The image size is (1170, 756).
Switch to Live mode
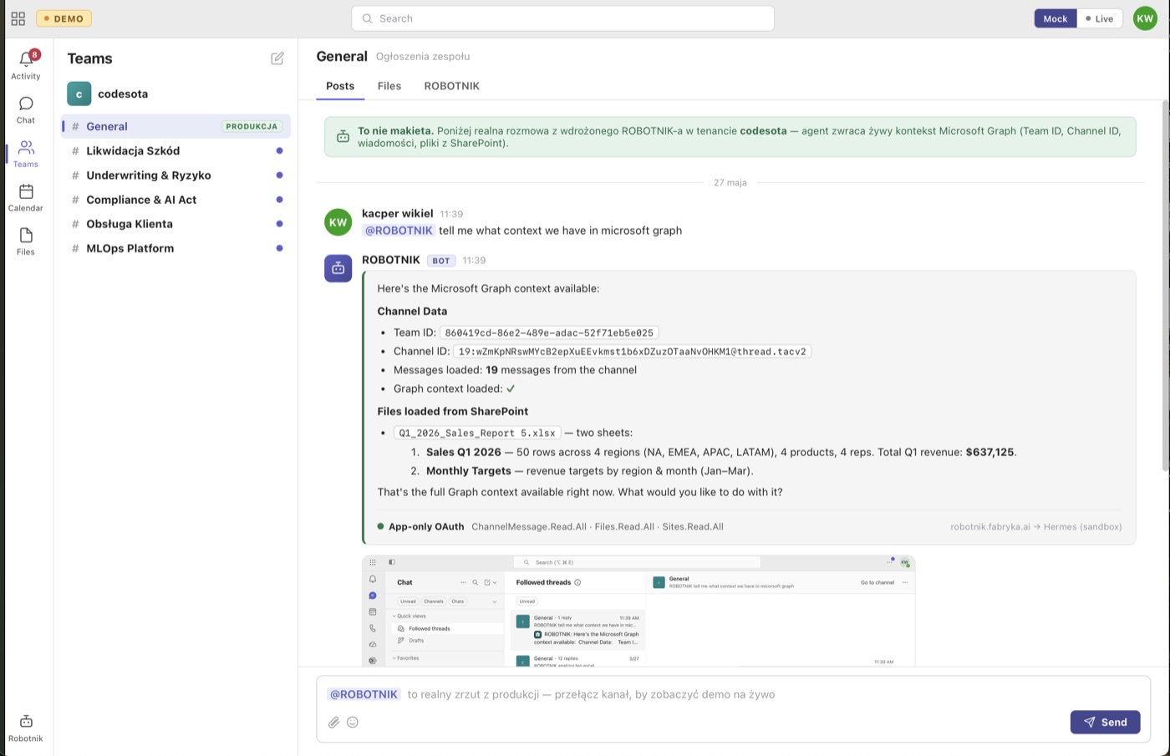tap(1099, 18)
